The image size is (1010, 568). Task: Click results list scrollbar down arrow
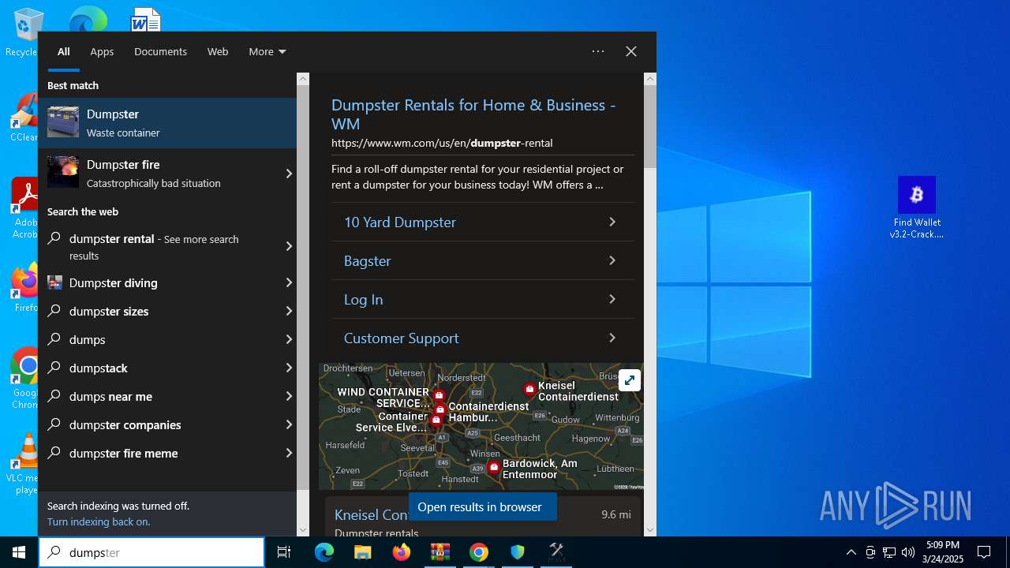point(303,530)
